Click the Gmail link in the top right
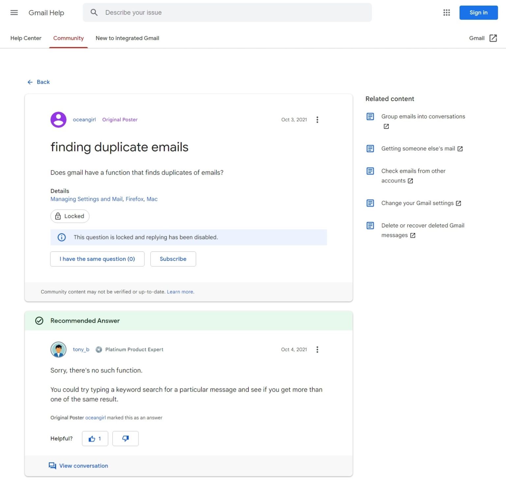This screenshot has width=506, height=487. pyautogui.click(x=477, y=38)
